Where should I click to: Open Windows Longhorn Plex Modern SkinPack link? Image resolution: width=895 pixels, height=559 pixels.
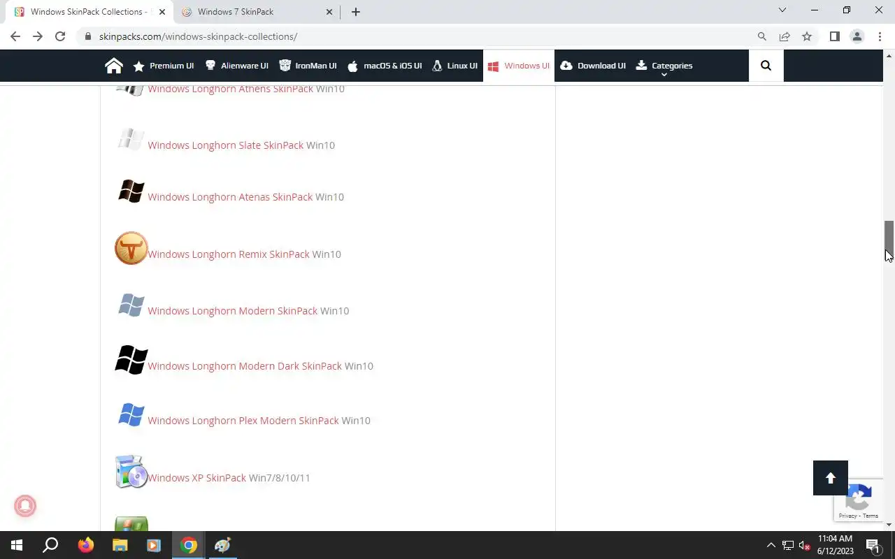pos(243,421)
